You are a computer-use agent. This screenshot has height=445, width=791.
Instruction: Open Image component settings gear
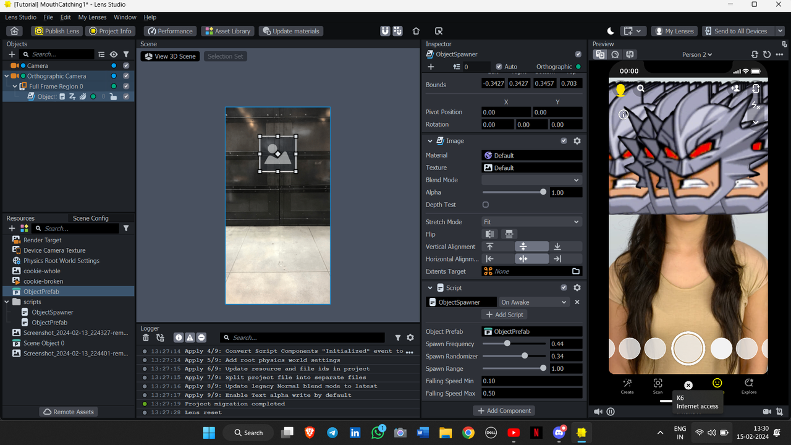point(577,141)
